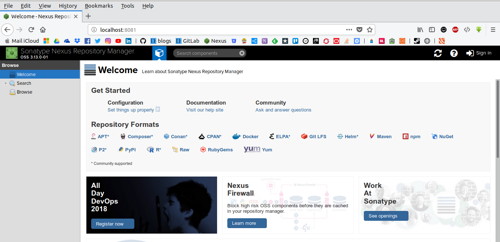Select Welcome in the Browse sidebar

tap(40, 74)
